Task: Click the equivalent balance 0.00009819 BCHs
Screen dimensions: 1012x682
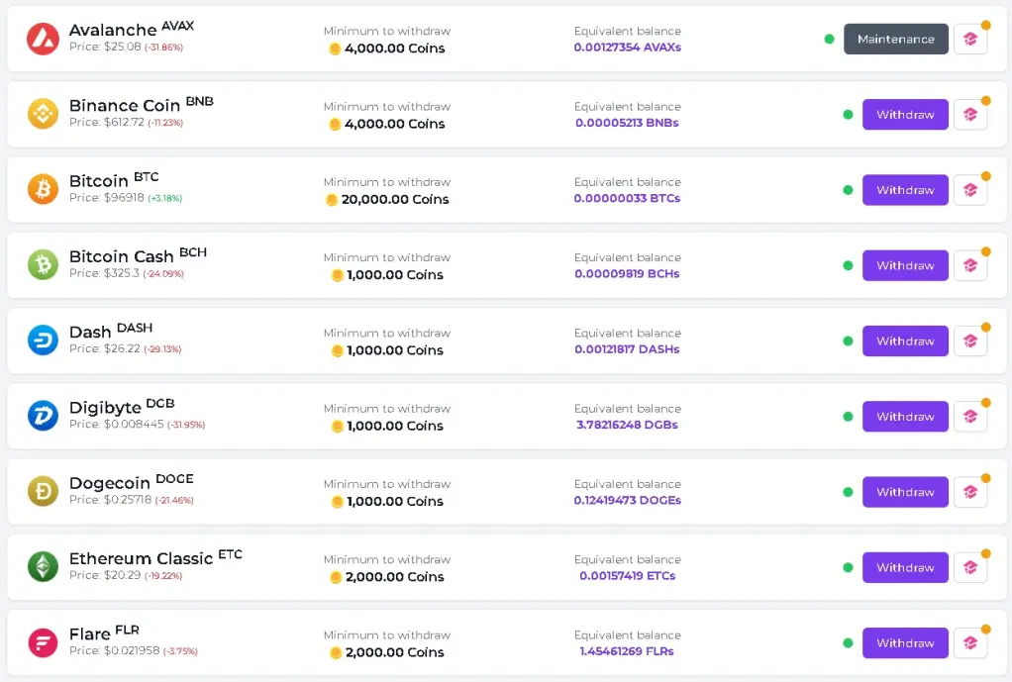Action: pos(628,273)
